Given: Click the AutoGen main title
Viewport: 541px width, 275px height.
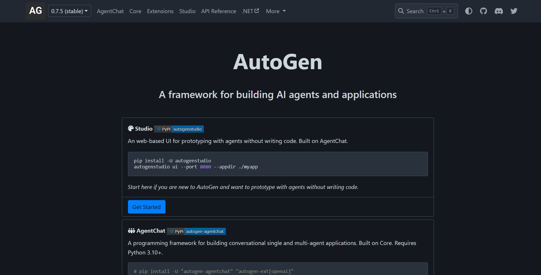Looking at the screenshot, I should click(x=278, y=62).
